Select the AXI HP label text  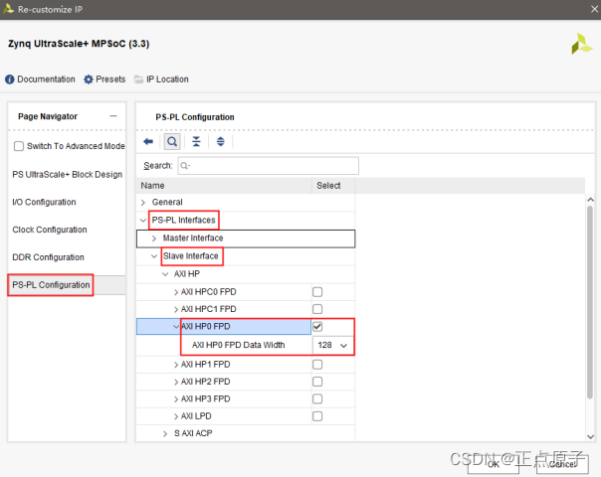point(187,274)
